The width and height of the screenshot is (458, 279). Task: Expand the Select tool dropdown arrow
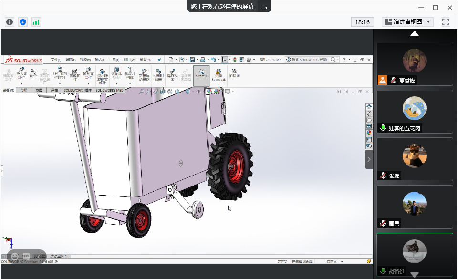(229, 60)
